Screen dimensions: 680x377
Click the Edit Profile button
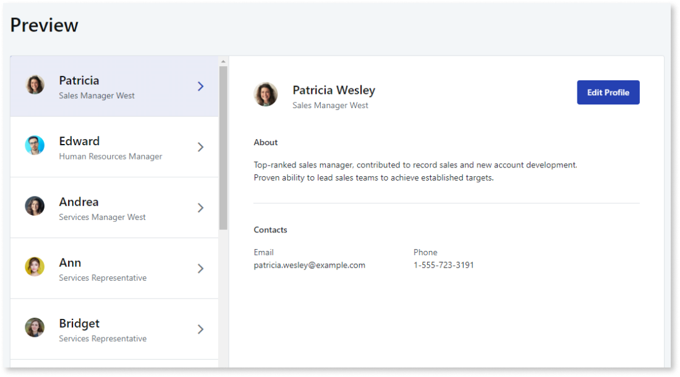pos(608,93)
